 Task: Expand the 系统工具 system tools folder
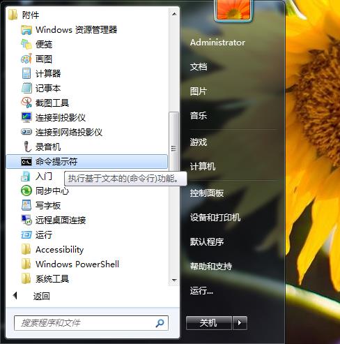coord(45,278)
